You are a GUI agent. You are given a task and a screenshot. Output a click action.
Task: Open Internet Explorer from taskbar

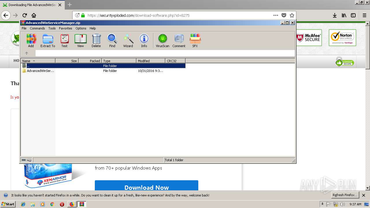tap(23, 204)
